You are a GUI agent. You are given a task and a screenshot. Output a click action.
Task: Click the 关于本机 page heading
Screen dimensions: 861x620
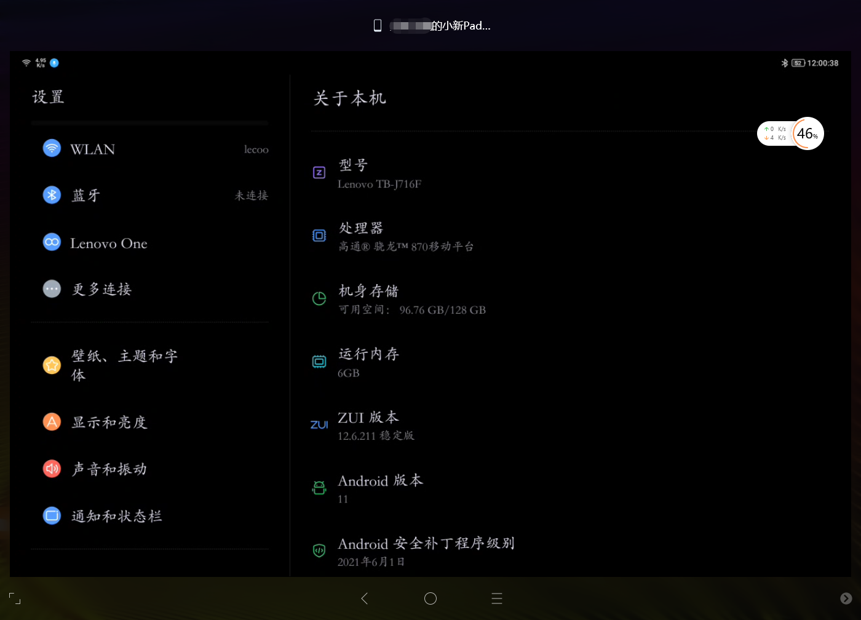pyautogui.click(x=350, y=98)
